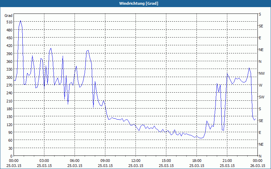This screenshot has width=271, height=169.
Task: Select the 240 degree axis label
Action: tap(9, 93)
